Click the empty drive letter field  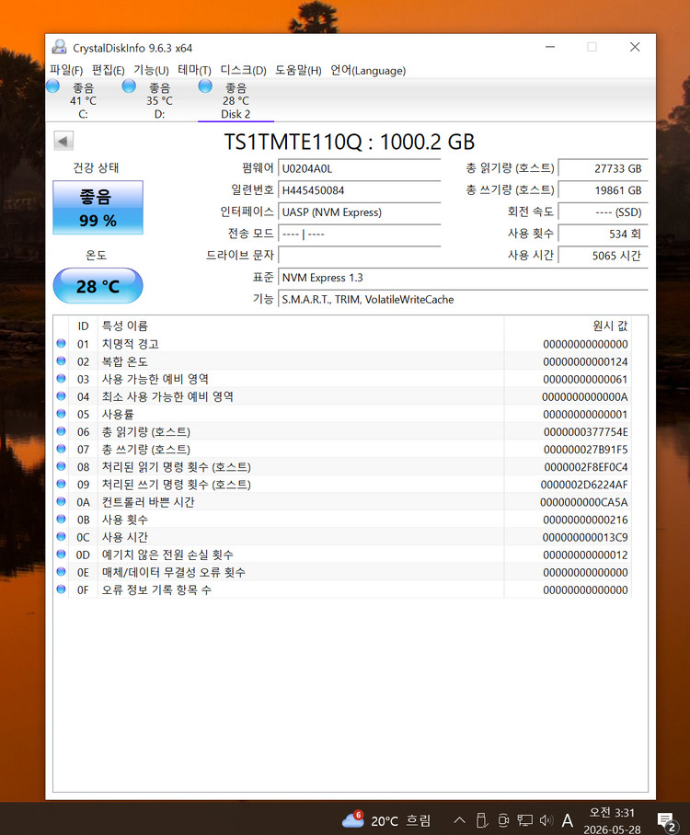[360, 256]
